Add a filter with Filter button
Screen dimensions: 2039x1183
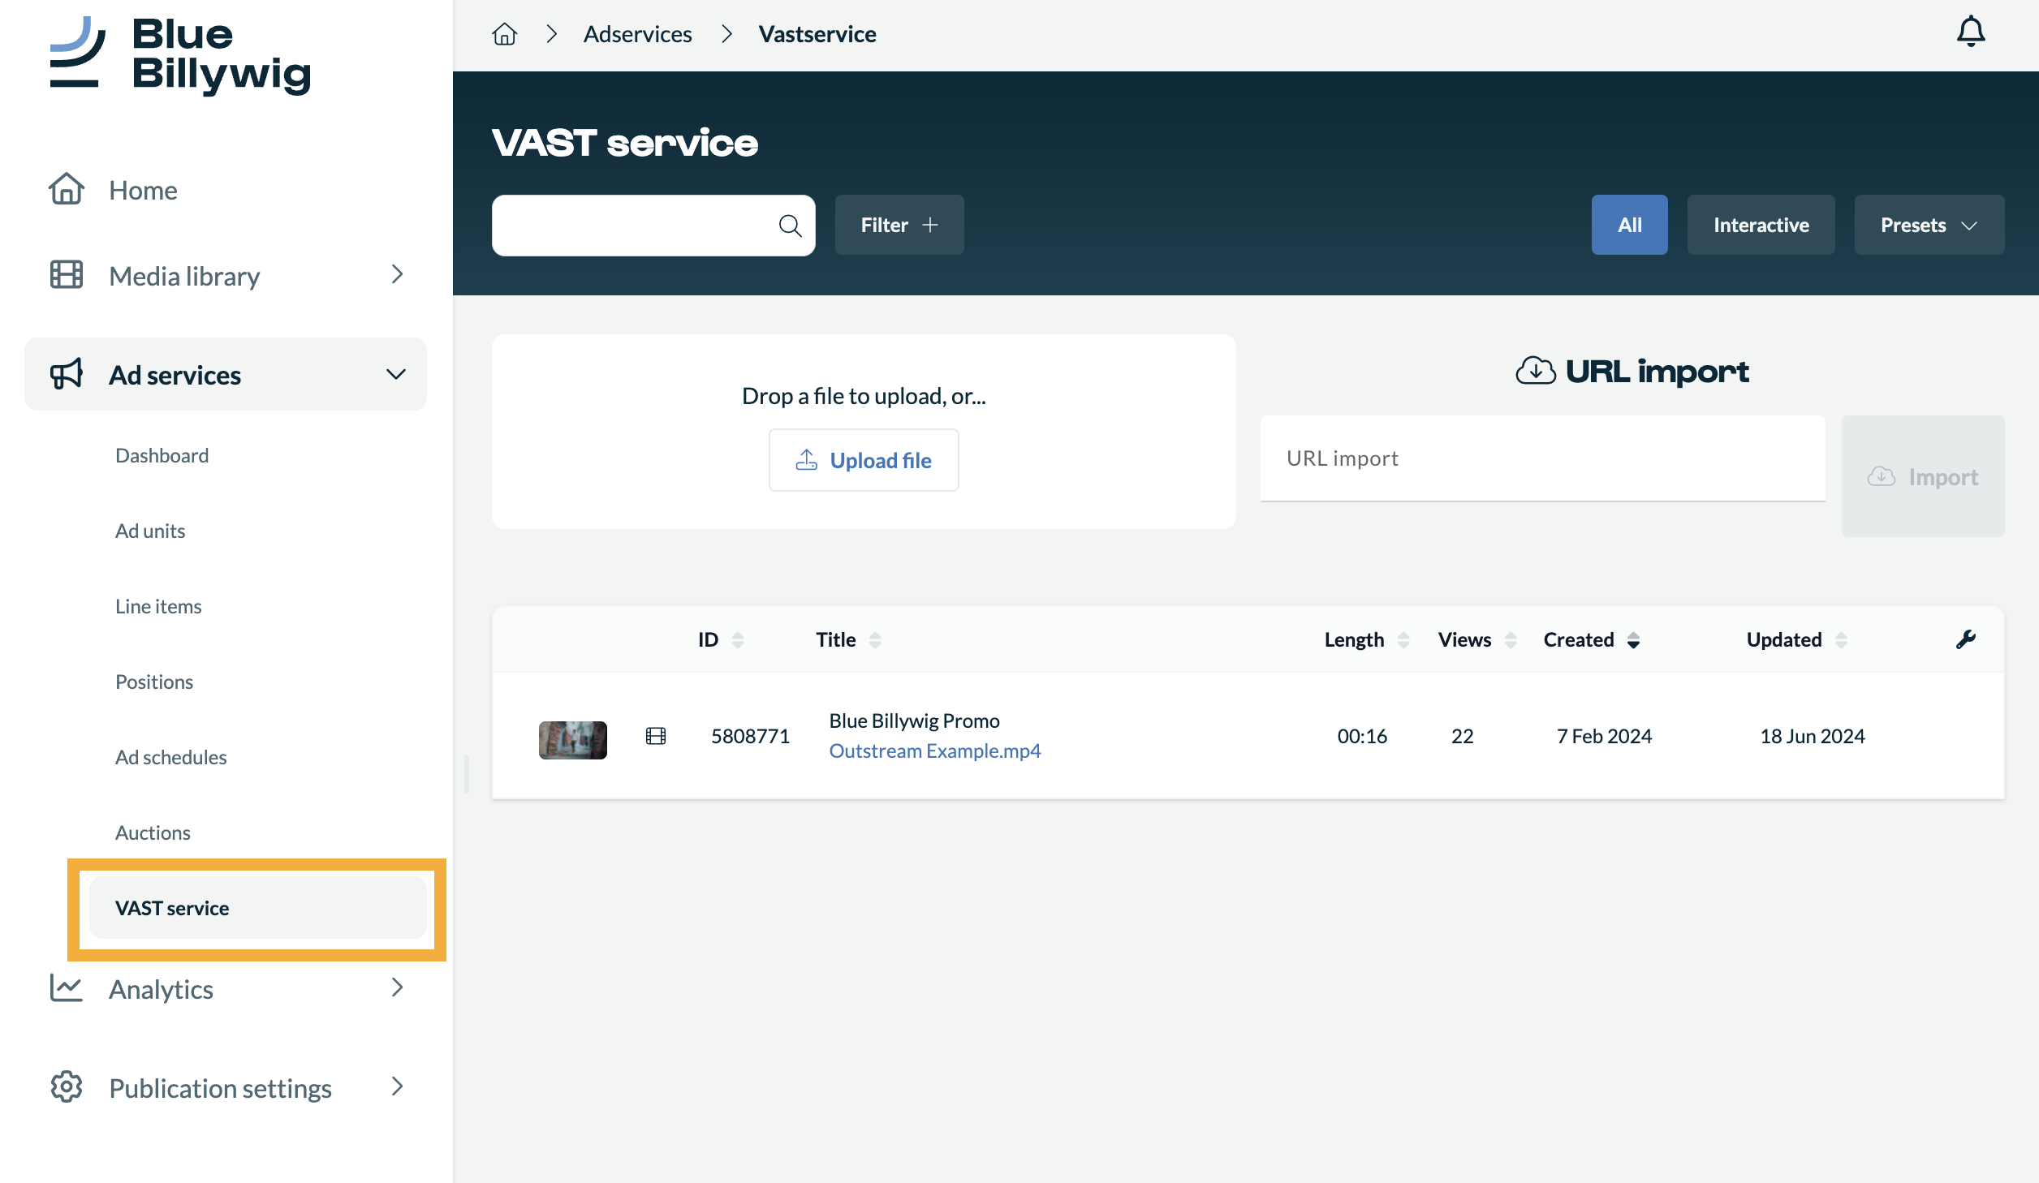[899, 225]
